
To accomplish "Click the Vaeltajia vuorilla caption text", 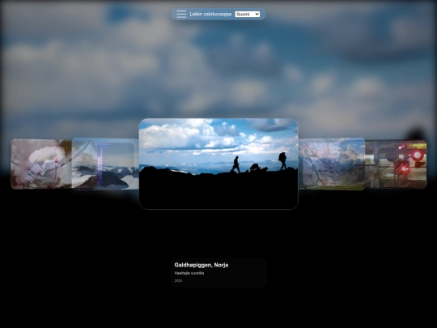I will coord(189,273).
